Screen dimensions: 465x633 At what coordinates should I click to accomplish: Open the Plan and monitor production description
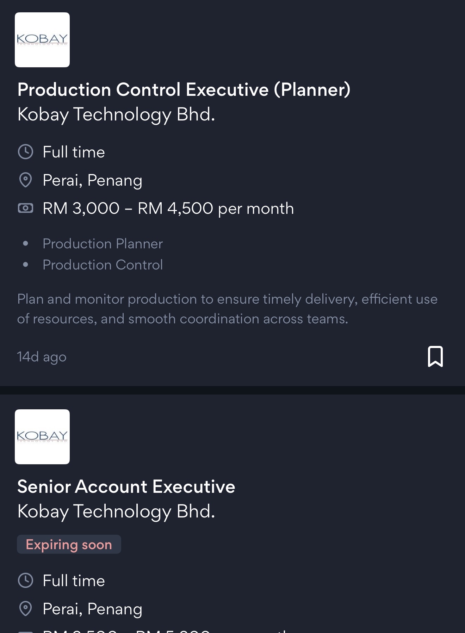(x=228, y=309)
